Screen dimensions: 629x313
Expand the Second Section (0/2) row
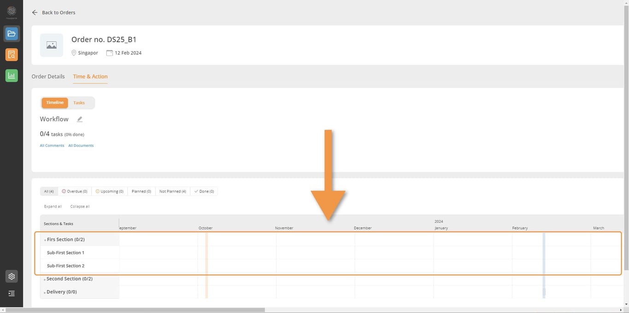(x=45, y=279)
